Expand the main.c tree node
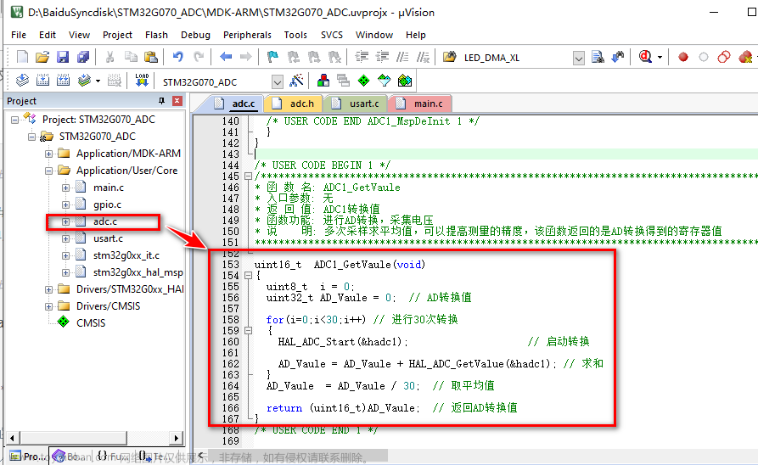758x465 pixels. (65, 188)
